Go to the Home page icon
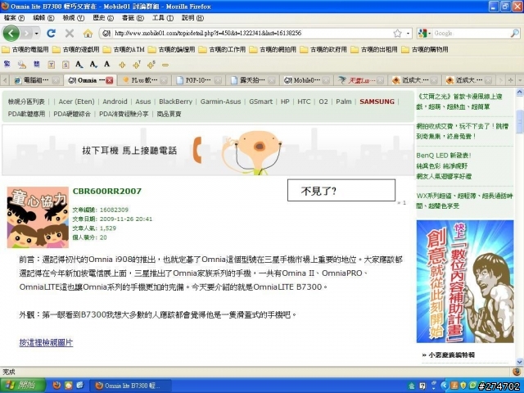The width and height of the screenshot is (524, 393). coord(88,33)
